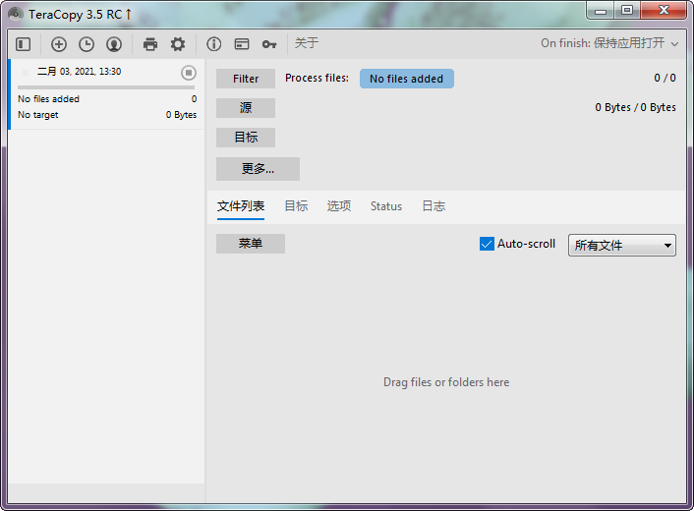The image size is (694, 511).
Task: Switch to the 文件列表 tab
Action: [241, 206]
